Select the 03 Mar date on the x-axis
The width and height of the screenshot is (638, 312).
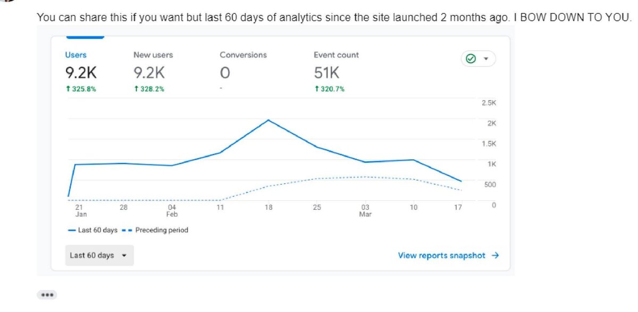(365, 210)
